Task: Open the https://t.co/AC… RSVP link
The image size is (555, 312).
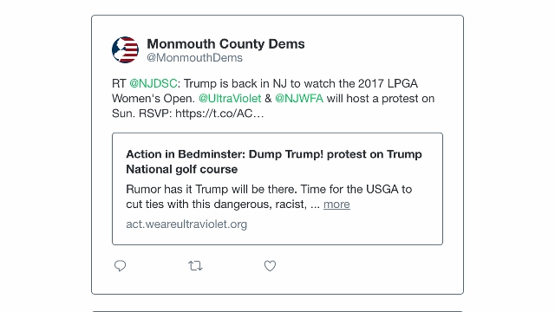Action: pyautogui.click(x=219, y=114)
